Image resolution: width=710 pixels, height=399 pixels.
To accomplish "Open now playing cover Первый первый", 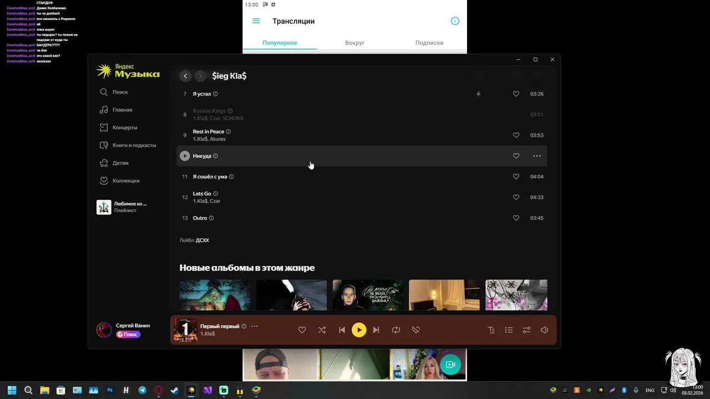I will click(185, 330).
